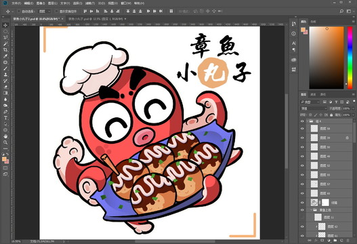Switch to second document tab at 12.5%
The image size is (357, 244).
[x=95, y=19]
